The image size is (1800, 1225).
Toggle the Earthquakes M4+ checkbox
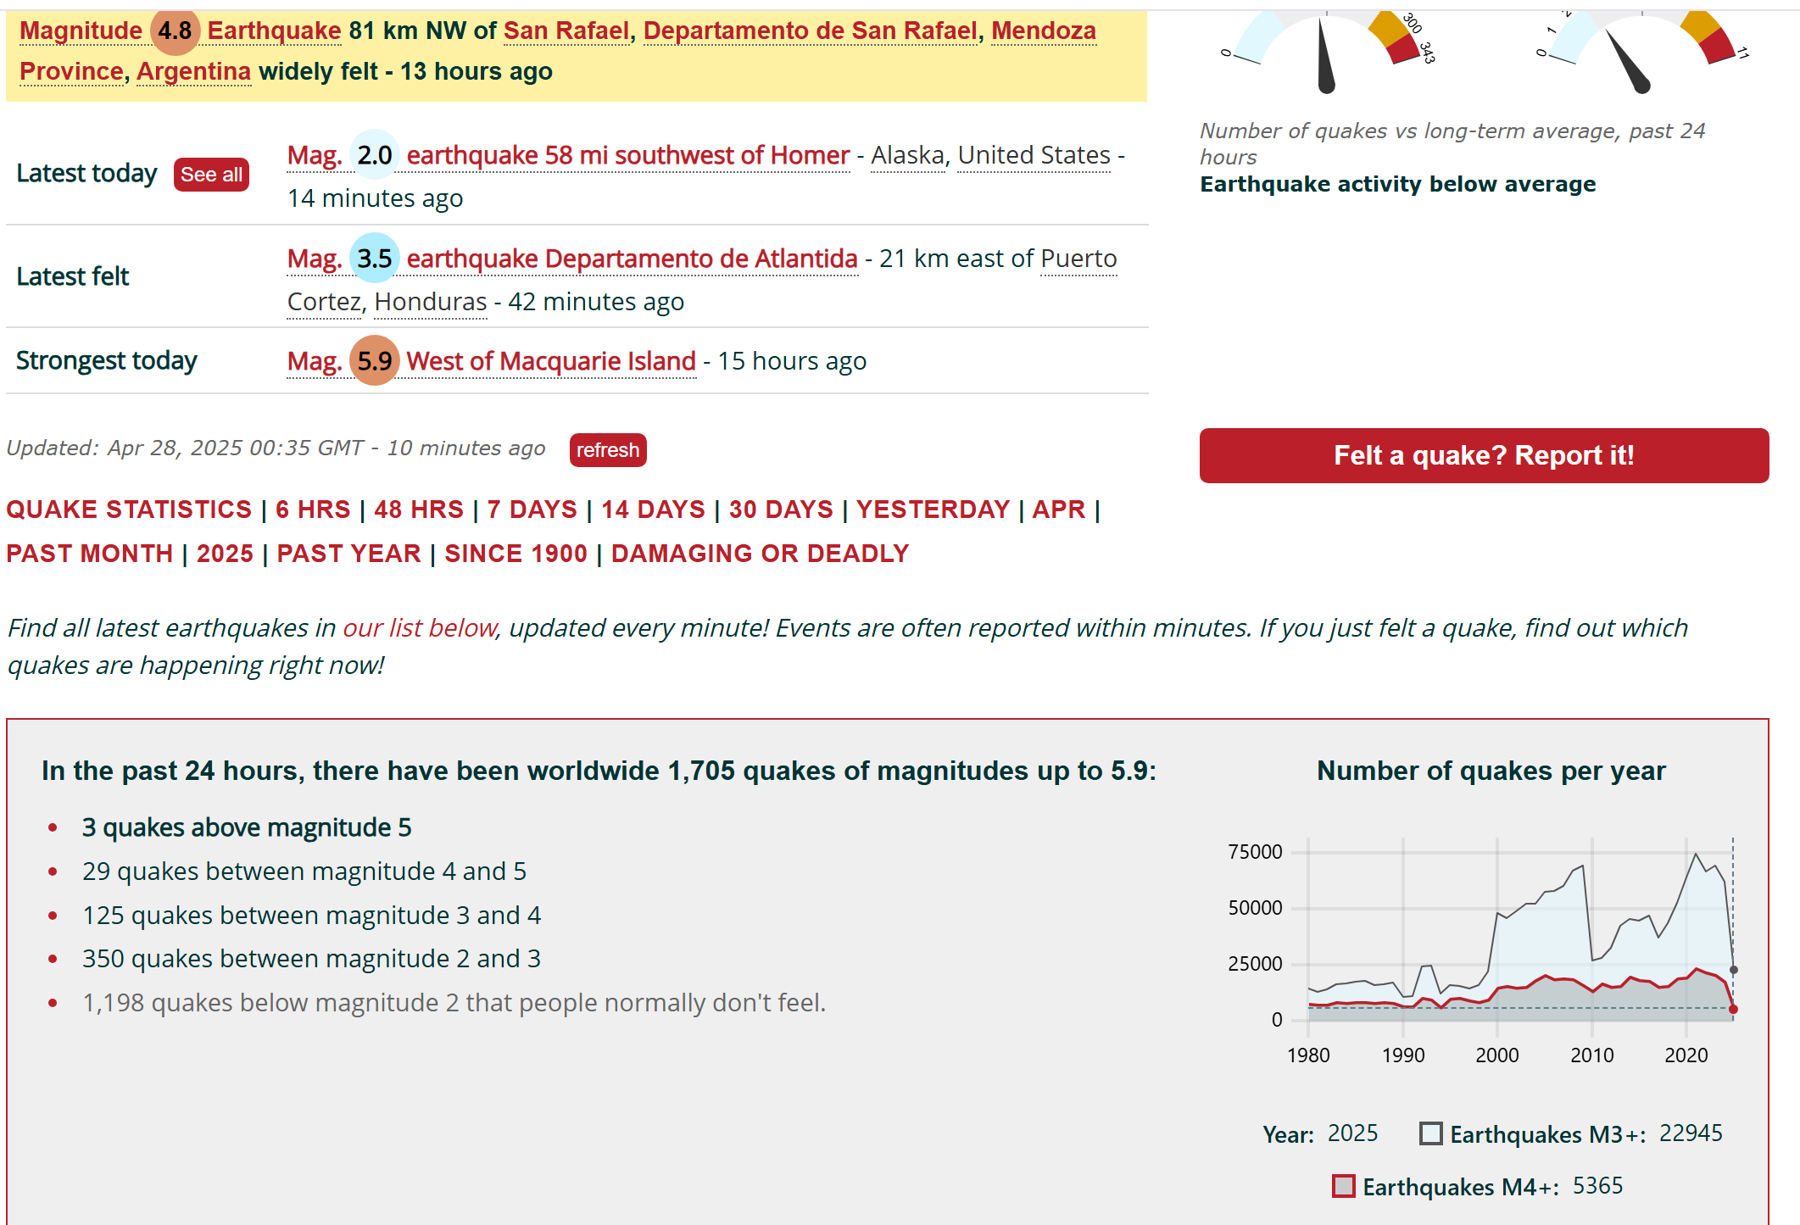click(1343, 1186)
